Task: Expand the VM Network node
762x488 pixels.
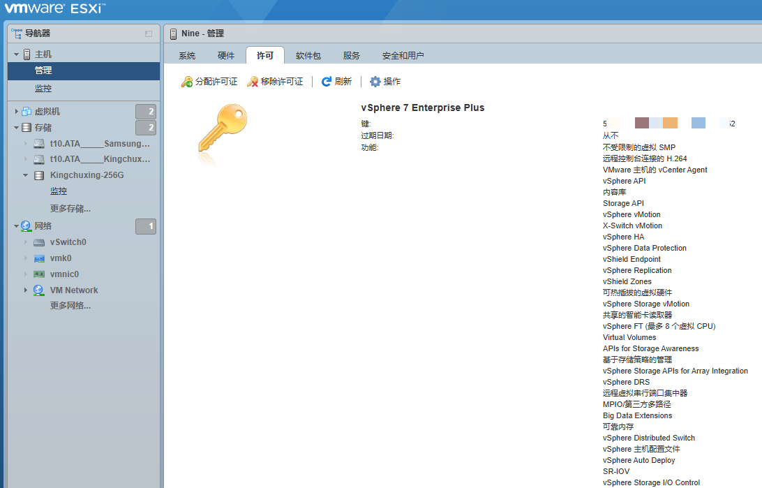Action: point(26,290)
